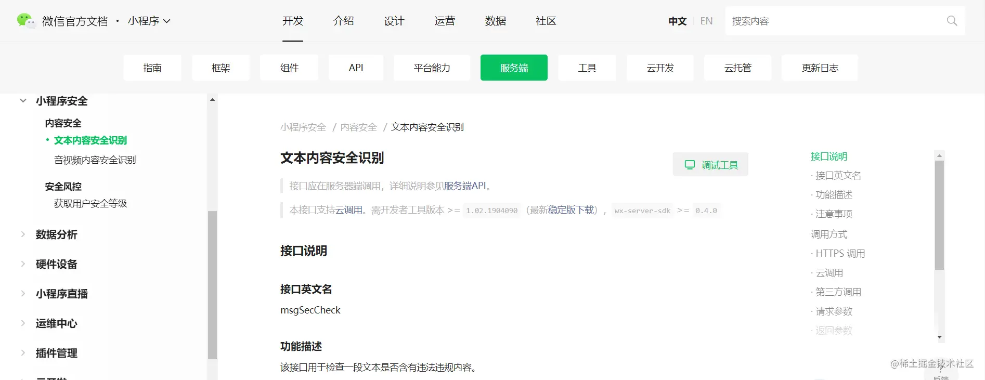Viewport: 985px width, 380px height.
Task: Click the sidebar scroll-up arrow
Action: pyautogui.click(x=212, y=99)
